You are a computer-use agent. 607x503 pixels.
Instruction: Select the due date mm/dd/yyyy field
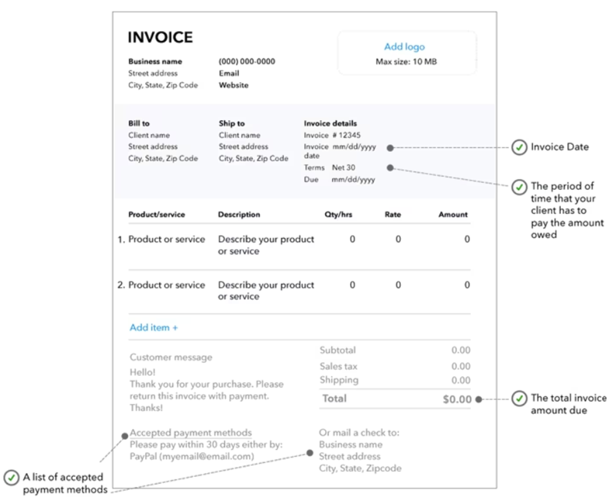[x=353, y=179]
